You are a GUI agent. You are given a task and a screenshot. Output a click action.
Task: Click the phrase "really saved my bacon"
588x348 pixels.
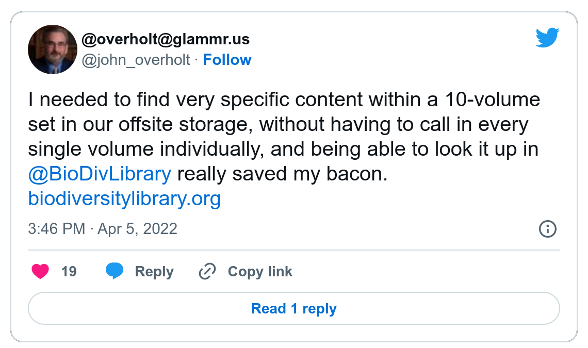tap(282, 174)
